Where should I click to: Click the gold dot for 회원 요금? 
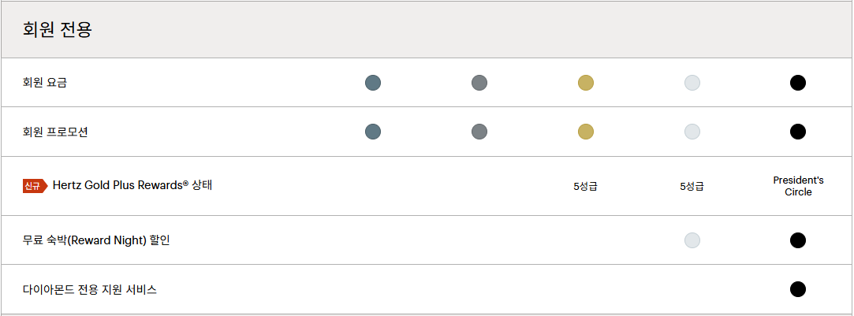pos(585,83)
